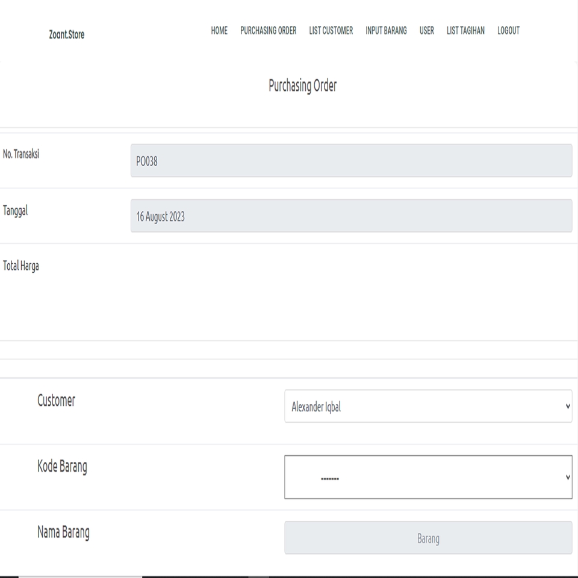This screenshot has height=578, width=578.
Task: Click the Zoant.Store brand logo
Action: 67,35
